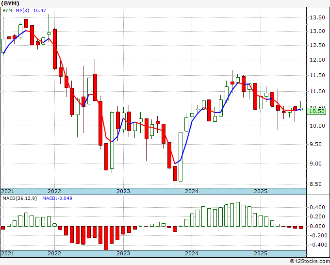
Task: Open the 12Stocks.com copyright link
Action: (310, 262)
